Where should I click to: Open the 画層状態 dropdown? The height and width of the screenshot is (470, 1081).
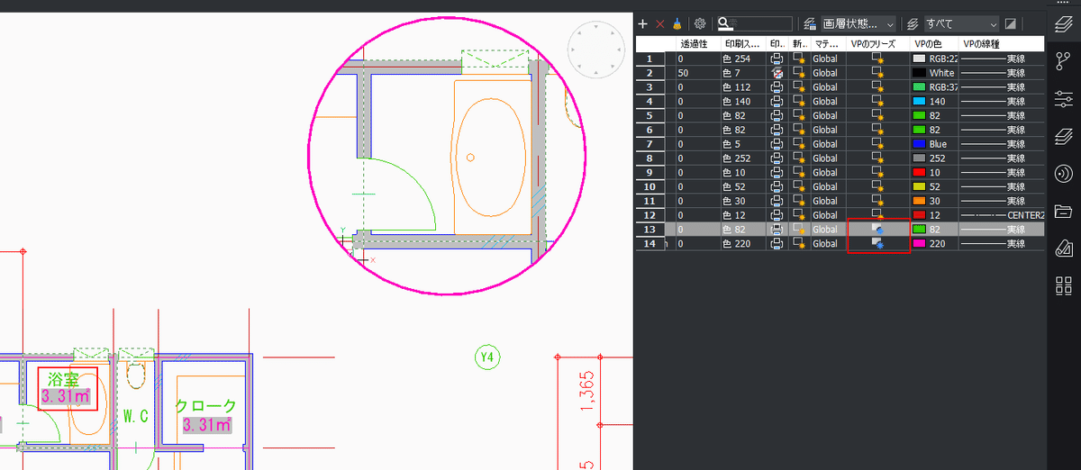[858, 24]
